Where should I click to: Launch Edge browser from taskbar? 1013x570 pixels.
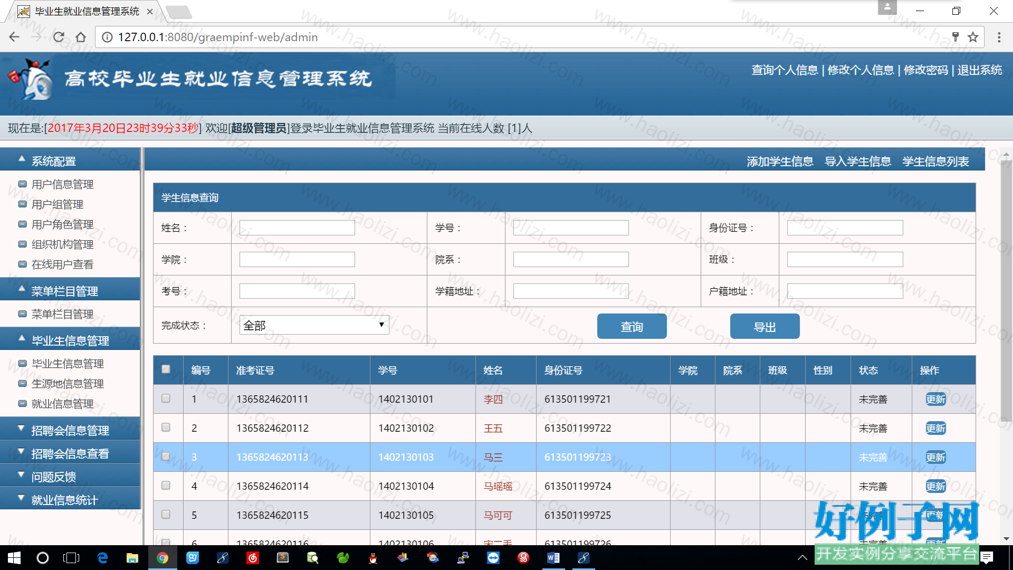point(103,558)
